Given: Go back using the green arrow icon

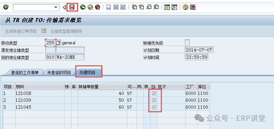Looking at the screenshot, I should (83, 7).
